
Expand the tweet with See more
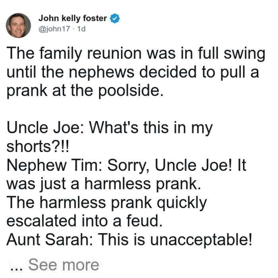pyautogui.click(x=64, y=265)
